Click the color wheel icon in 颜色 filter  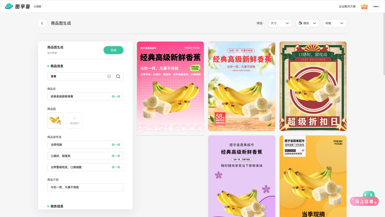click(x=300, y=23)
